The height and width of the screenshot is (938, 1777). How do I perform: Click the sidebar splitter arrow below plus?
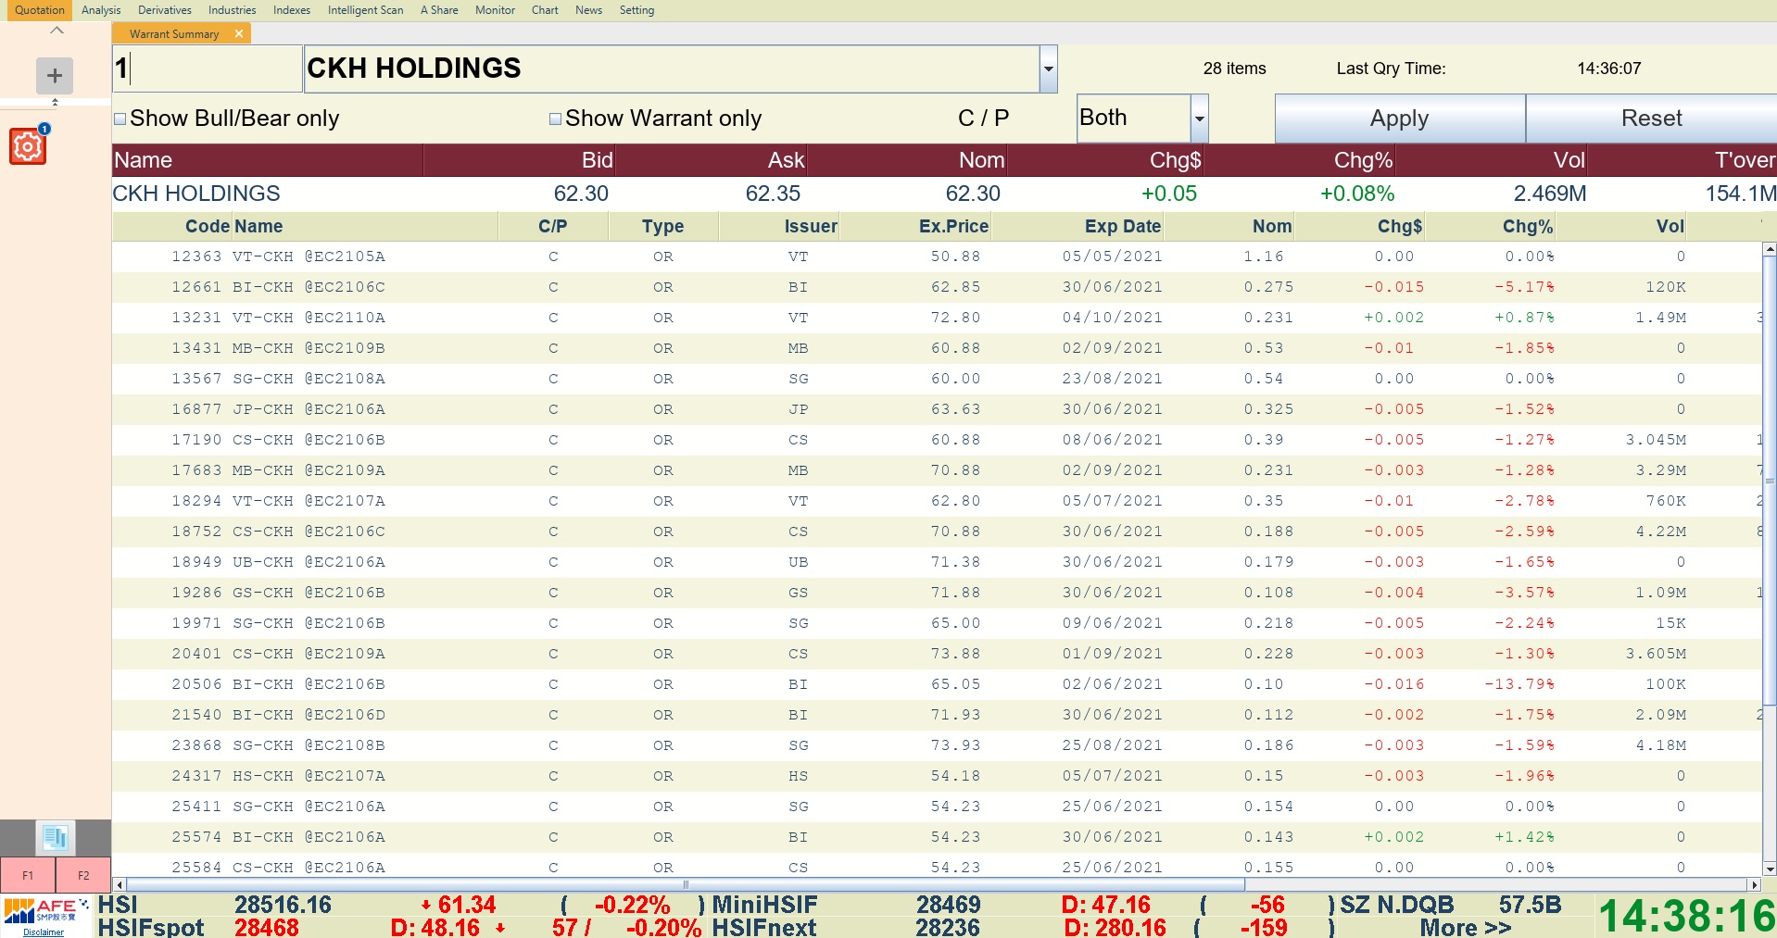(55, 102)
